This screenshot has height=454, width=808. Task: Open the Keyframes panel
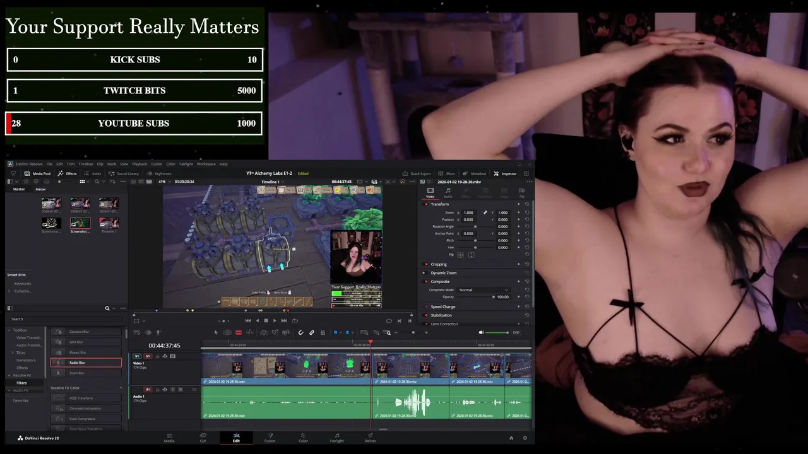(x=159, y=173)
